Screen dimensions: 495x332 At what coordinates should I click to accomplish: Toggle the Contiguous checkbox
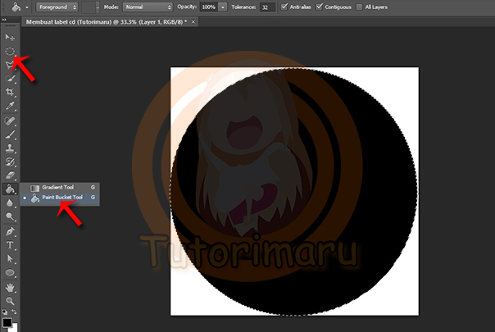coord(320,7)
